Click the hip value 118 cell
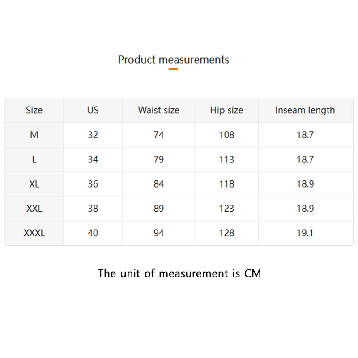 coord(226,184)
